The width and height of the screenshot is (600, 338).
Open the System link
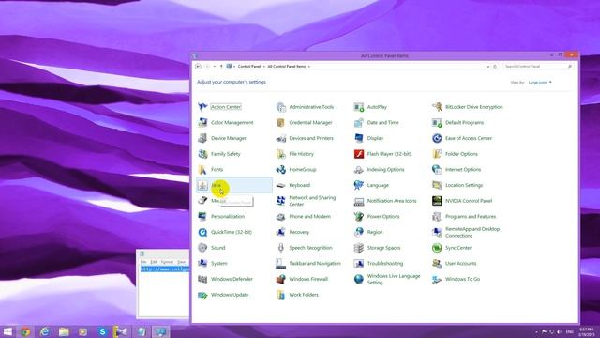pyautogui.click(x=218, y=264)
